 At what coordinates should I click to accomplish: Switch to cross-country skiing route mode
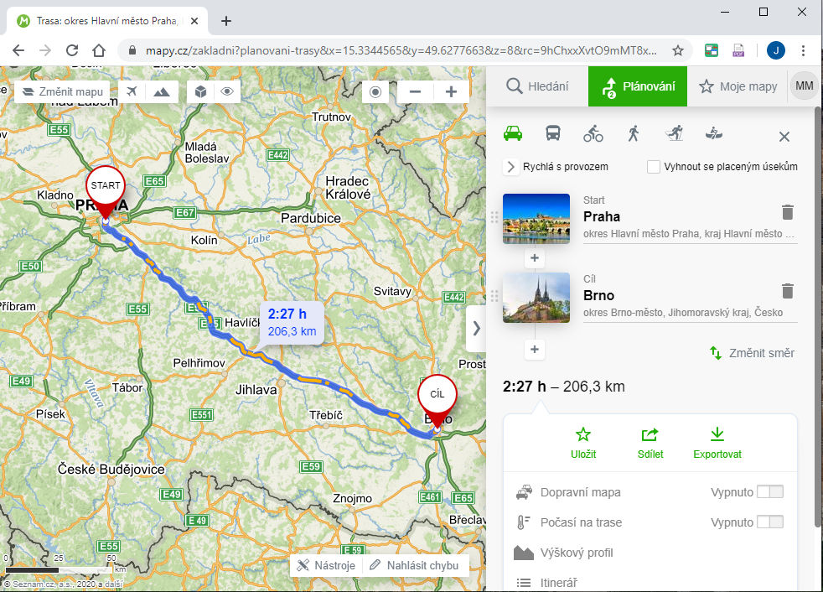674,133
